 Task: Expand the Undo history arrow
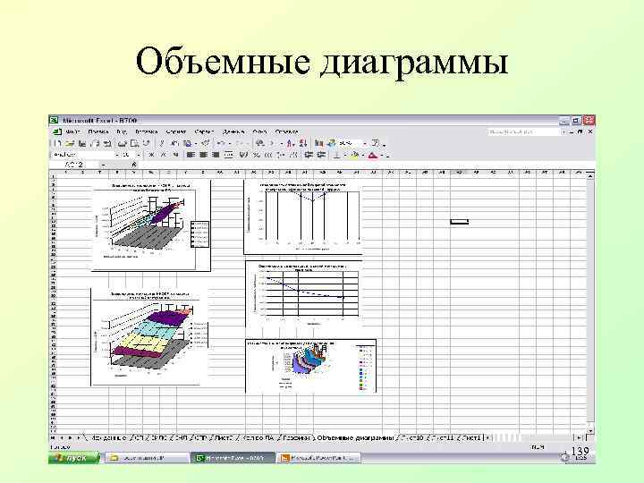(229, 143)
